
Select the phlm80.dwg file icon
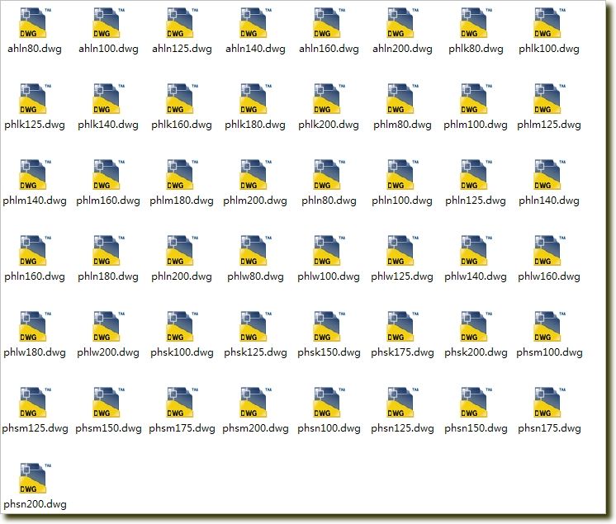point(400,99)
